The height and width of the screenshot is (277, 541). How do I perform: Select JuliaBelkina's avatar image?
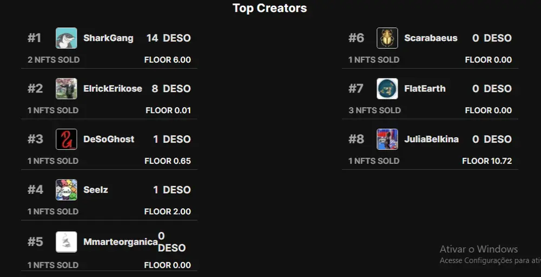pos(387,139)
